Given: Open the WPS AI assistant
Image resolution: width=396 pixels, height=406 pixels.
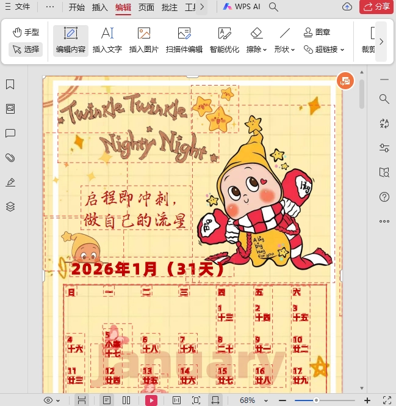Looking at the screenshot, I should 242,7.
